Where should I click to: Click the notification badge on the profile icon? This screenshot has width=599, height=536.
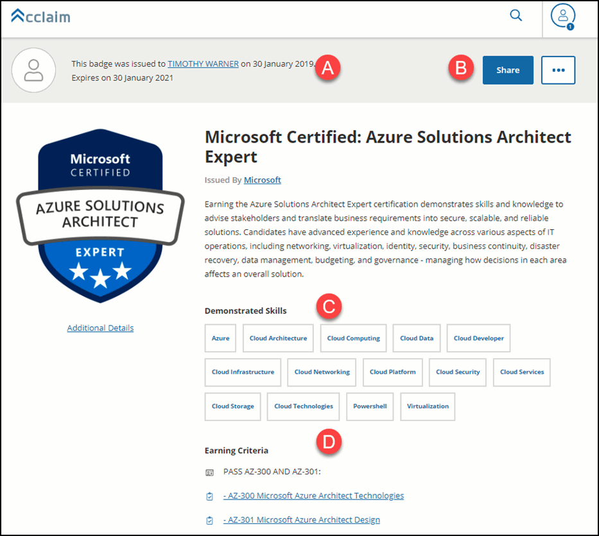point(571,25)
